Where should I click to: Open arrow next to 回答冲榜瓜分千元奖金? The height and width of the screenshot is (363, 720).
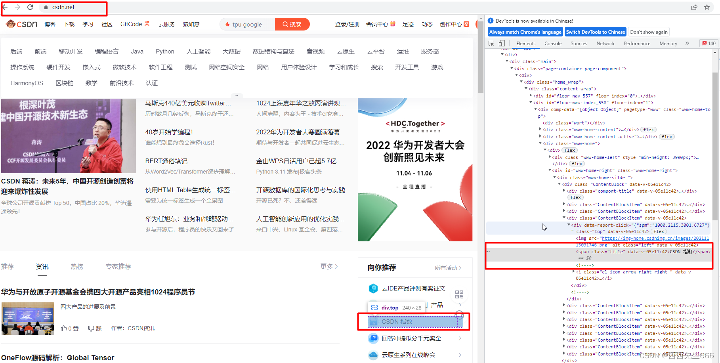pos(460,338)
